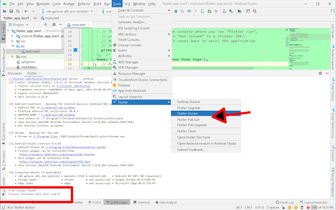Open the Flutter Outline side panel tab

click(x=333, y=89)
